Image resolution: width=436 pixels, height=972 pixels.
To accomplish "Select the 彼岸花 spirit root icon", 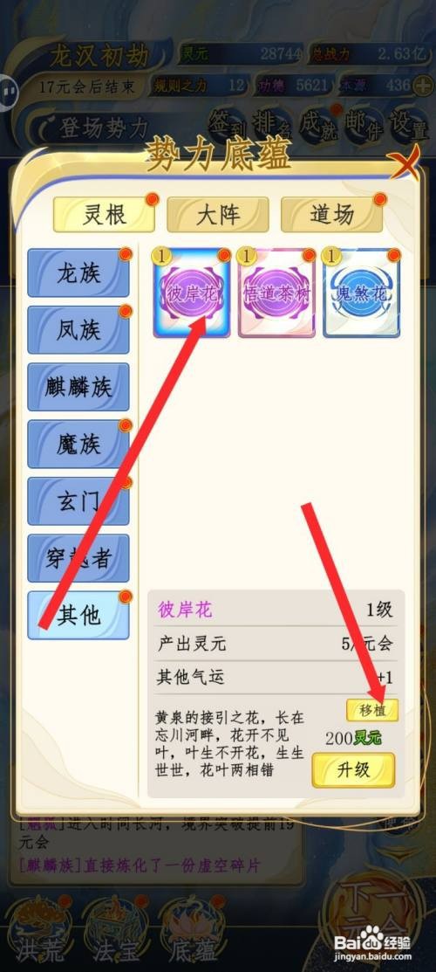I will 192,293.
